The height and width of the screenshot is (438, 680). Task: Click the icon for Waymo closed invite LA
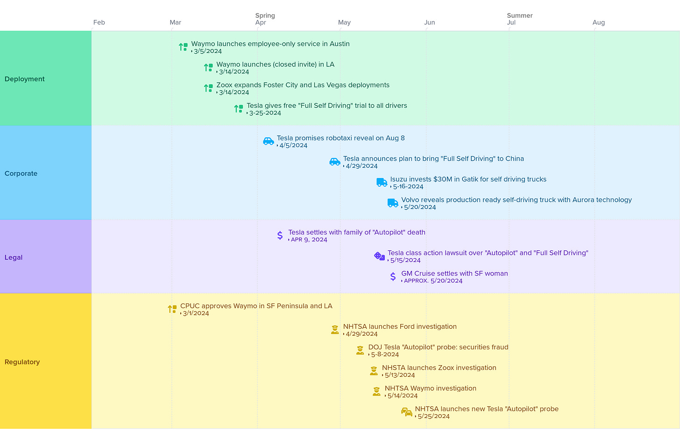(208, 68)
